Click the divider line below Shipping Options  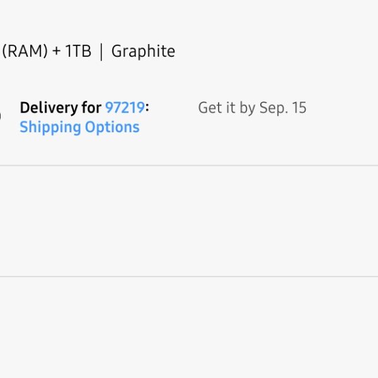[x=189, y=166]
